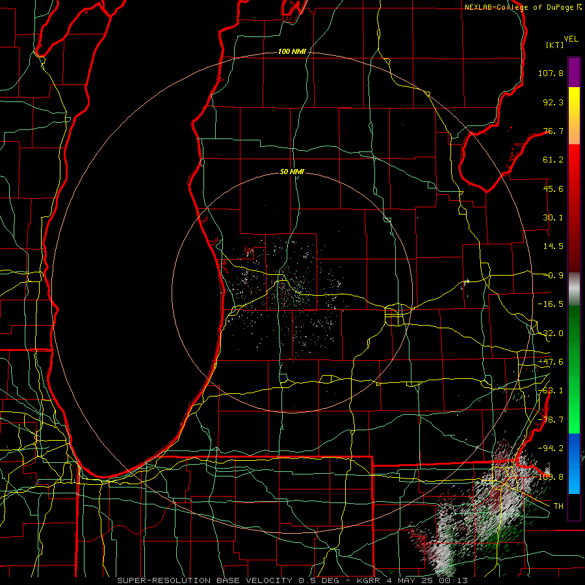Click the -32.0 velocity scale value

coord(551,333)
